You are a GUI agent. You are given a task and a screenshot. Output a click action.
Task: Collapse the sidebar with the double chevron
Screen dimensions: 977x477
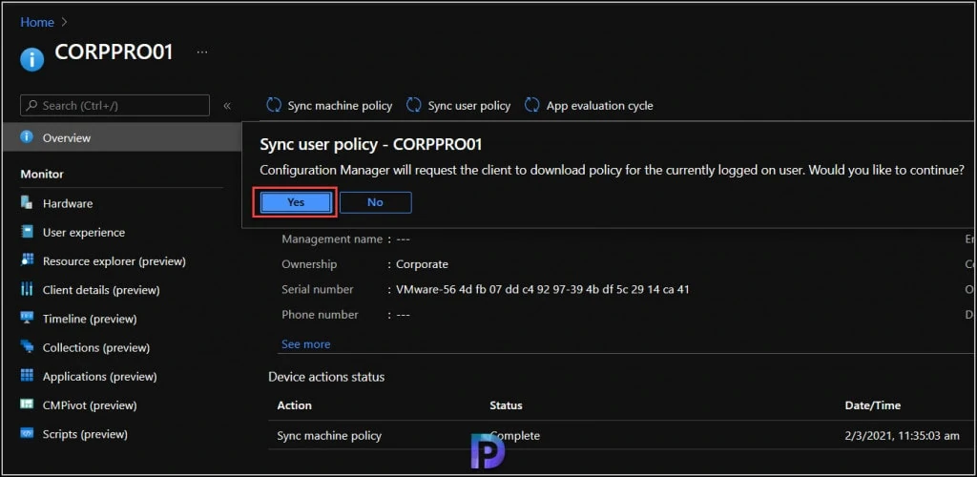(x=227, y=105)
